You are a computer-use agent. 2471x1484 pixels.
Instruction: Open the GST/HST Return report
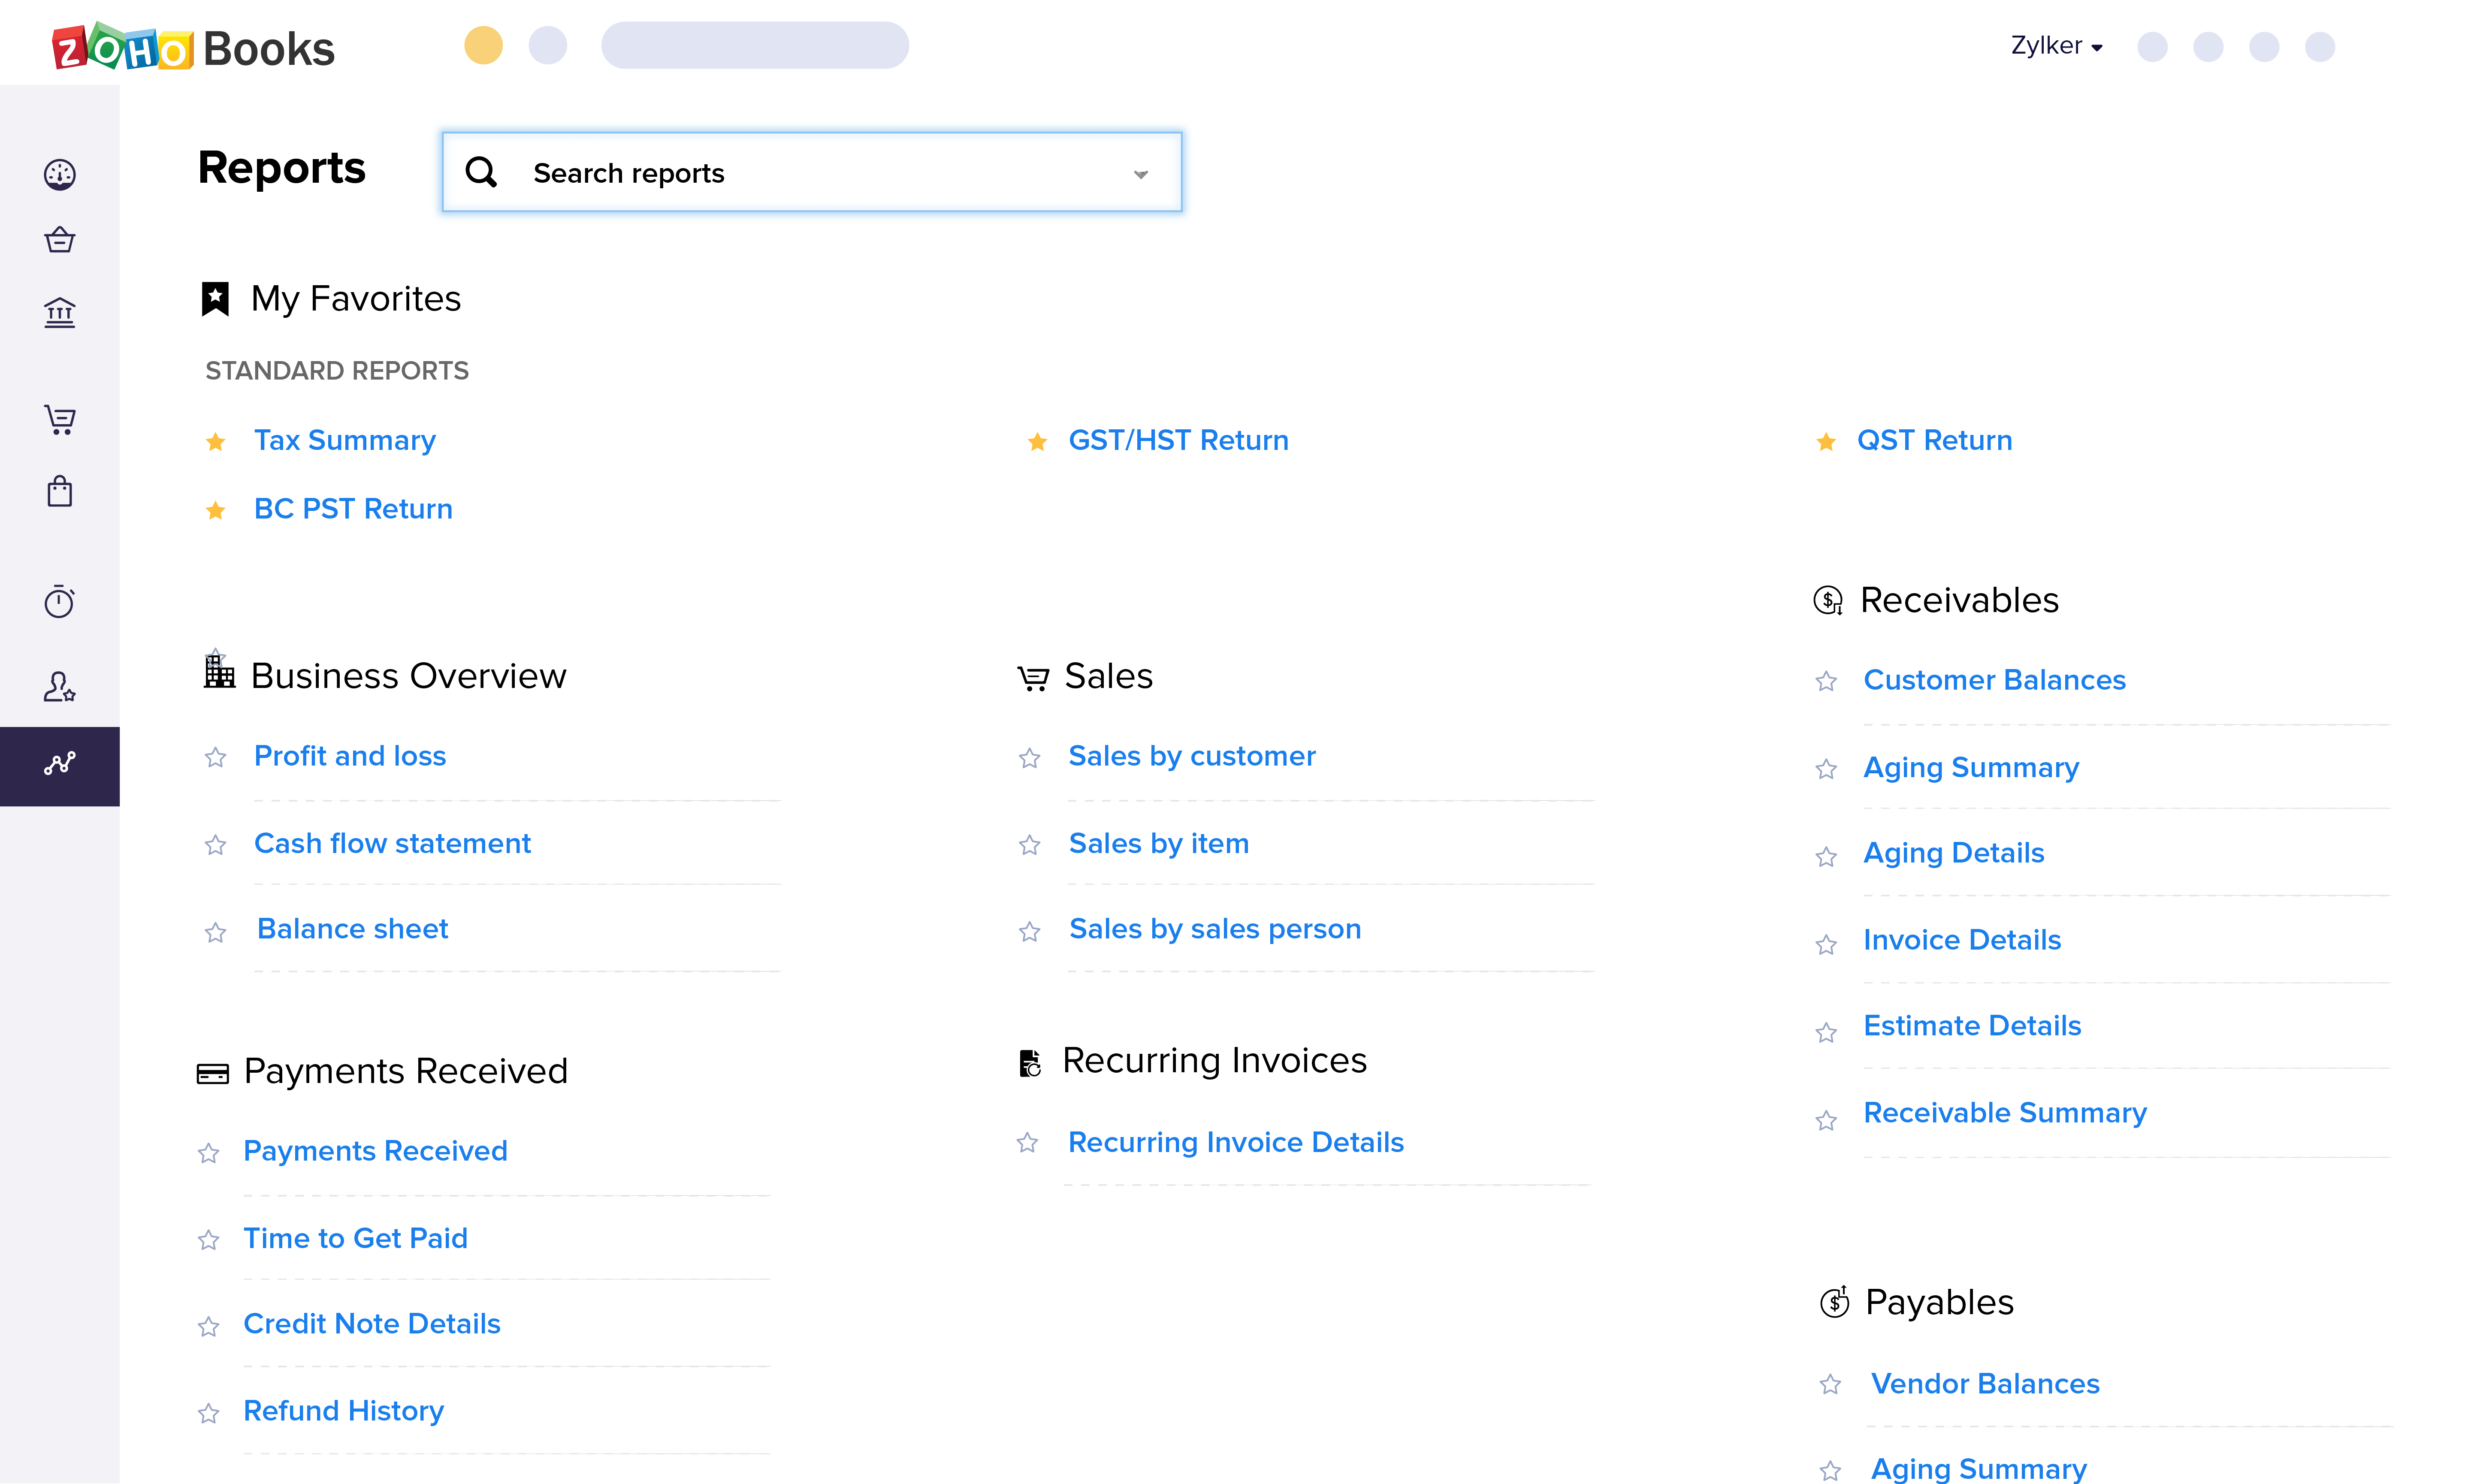(x=1178, y=440)
